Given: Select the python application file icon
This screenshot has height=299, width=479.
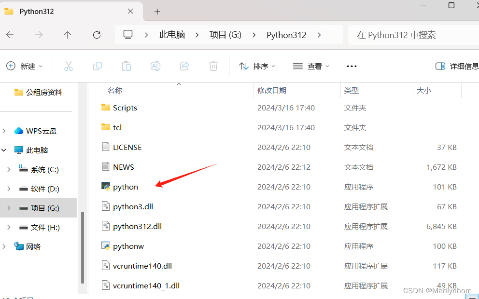Looking at the screenshot, I should [x=106, y=186].
